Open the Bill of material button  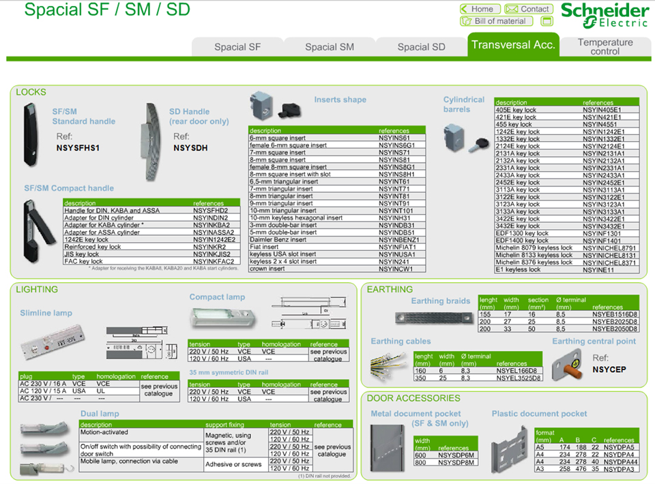click(x=496, y=21)
